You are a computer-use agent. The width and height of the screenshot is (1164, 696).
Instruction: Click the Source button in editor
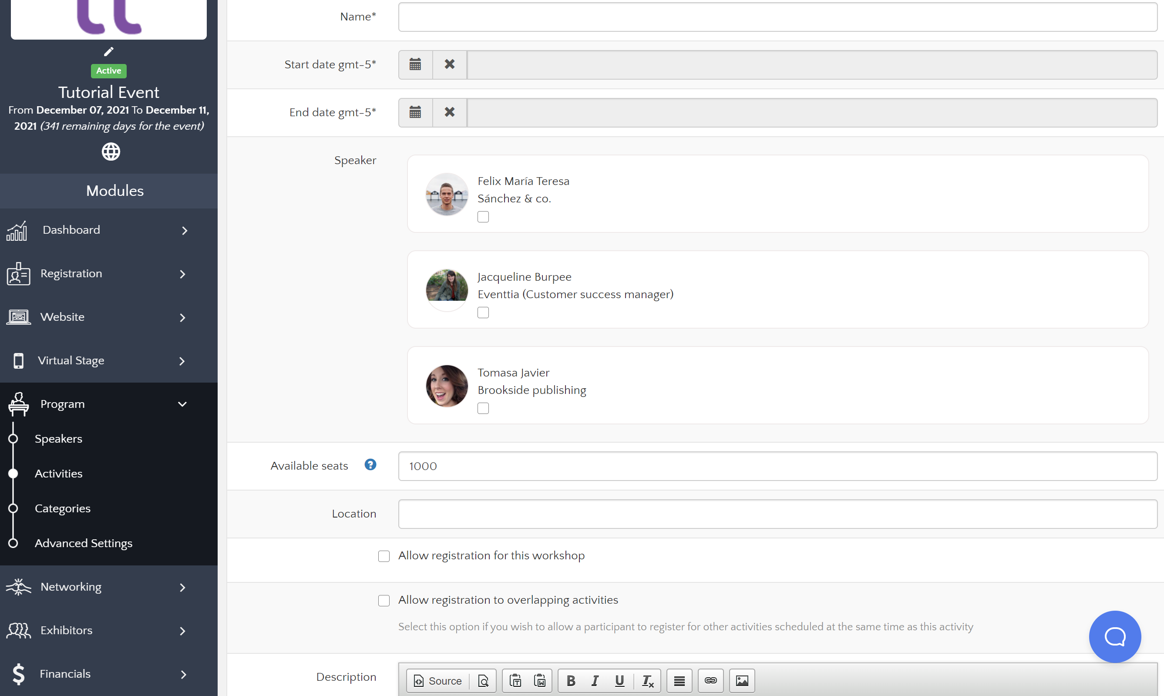point(438,680)
